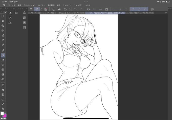172x120 pixels.
Task: Switch to the クロッキー canvas tab
Action: click(x=35, y=13)
